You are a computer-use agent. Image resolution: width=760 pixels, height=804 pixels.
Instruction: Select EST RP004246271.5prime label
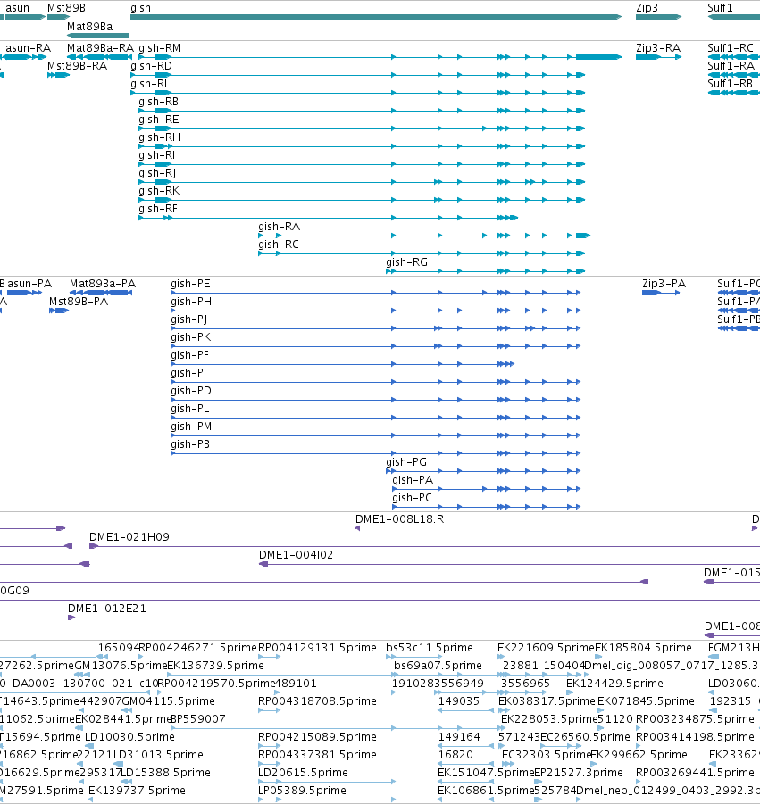(x=198, y=648)
